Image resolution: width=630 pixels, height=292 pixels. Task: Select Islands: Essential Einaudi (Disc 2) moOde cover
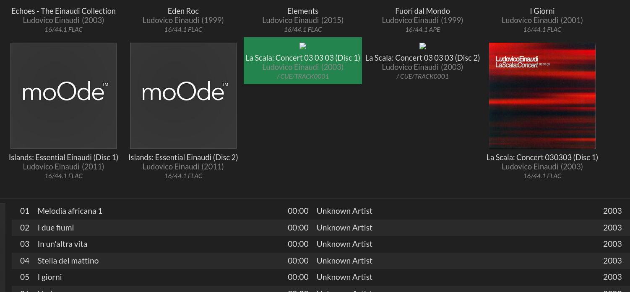(x=183, y=95)
